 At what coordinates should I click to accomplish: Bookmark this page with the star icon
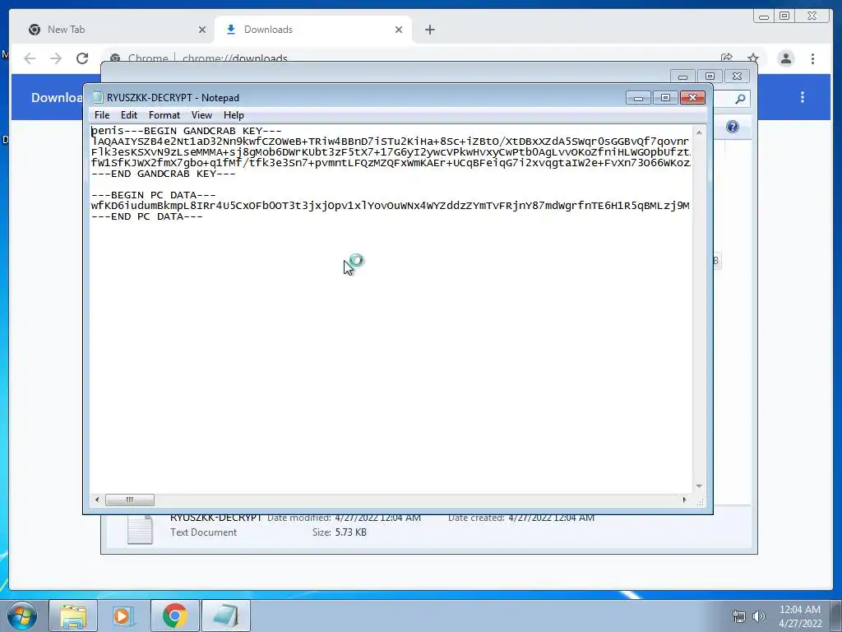pos(753,58)
